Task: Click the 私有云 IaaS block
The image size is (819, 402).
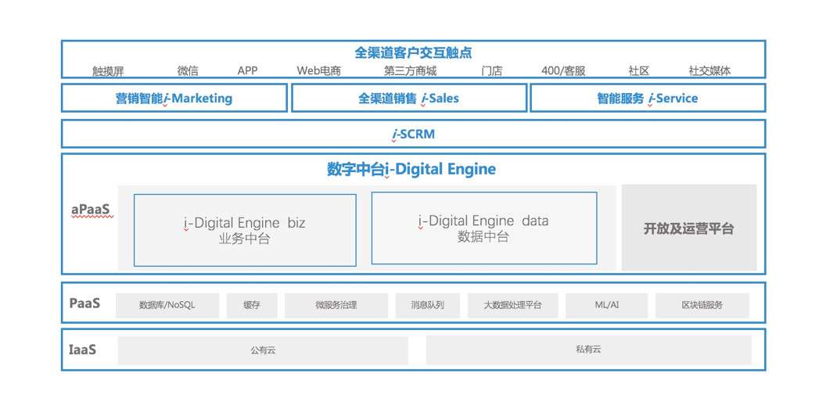Action: (x=588, y=350)
